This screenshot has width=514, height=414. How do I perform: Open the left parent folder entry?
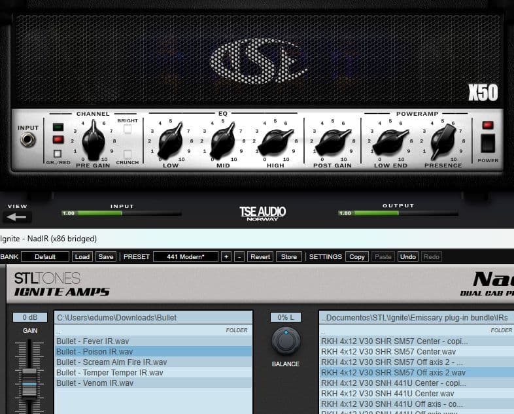pos(153,330)
